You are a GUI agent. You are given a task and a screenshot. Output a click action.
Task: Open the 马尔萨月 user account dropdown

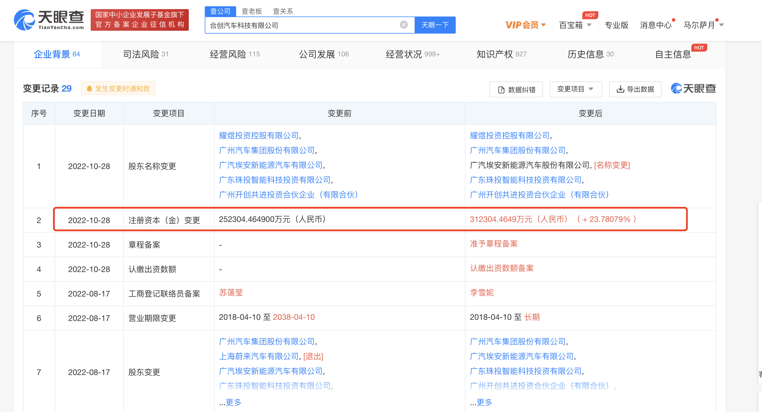tap(704, 25)
